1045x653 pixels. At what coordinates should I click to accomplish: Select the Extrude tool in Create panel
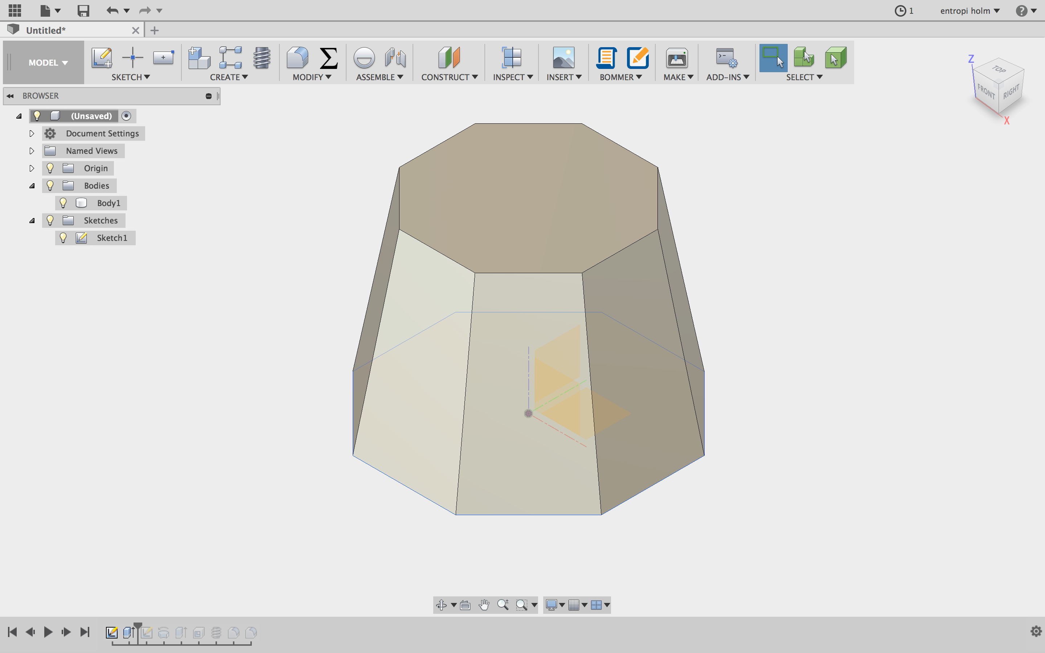pos(199,57)
